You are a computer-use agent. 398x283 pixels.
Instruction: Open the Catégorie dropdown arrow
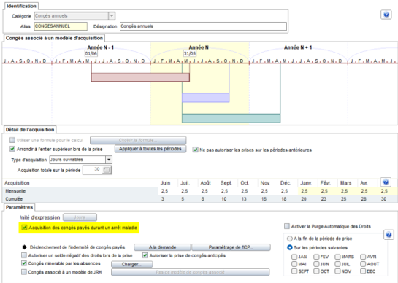(x=112, y=16)
